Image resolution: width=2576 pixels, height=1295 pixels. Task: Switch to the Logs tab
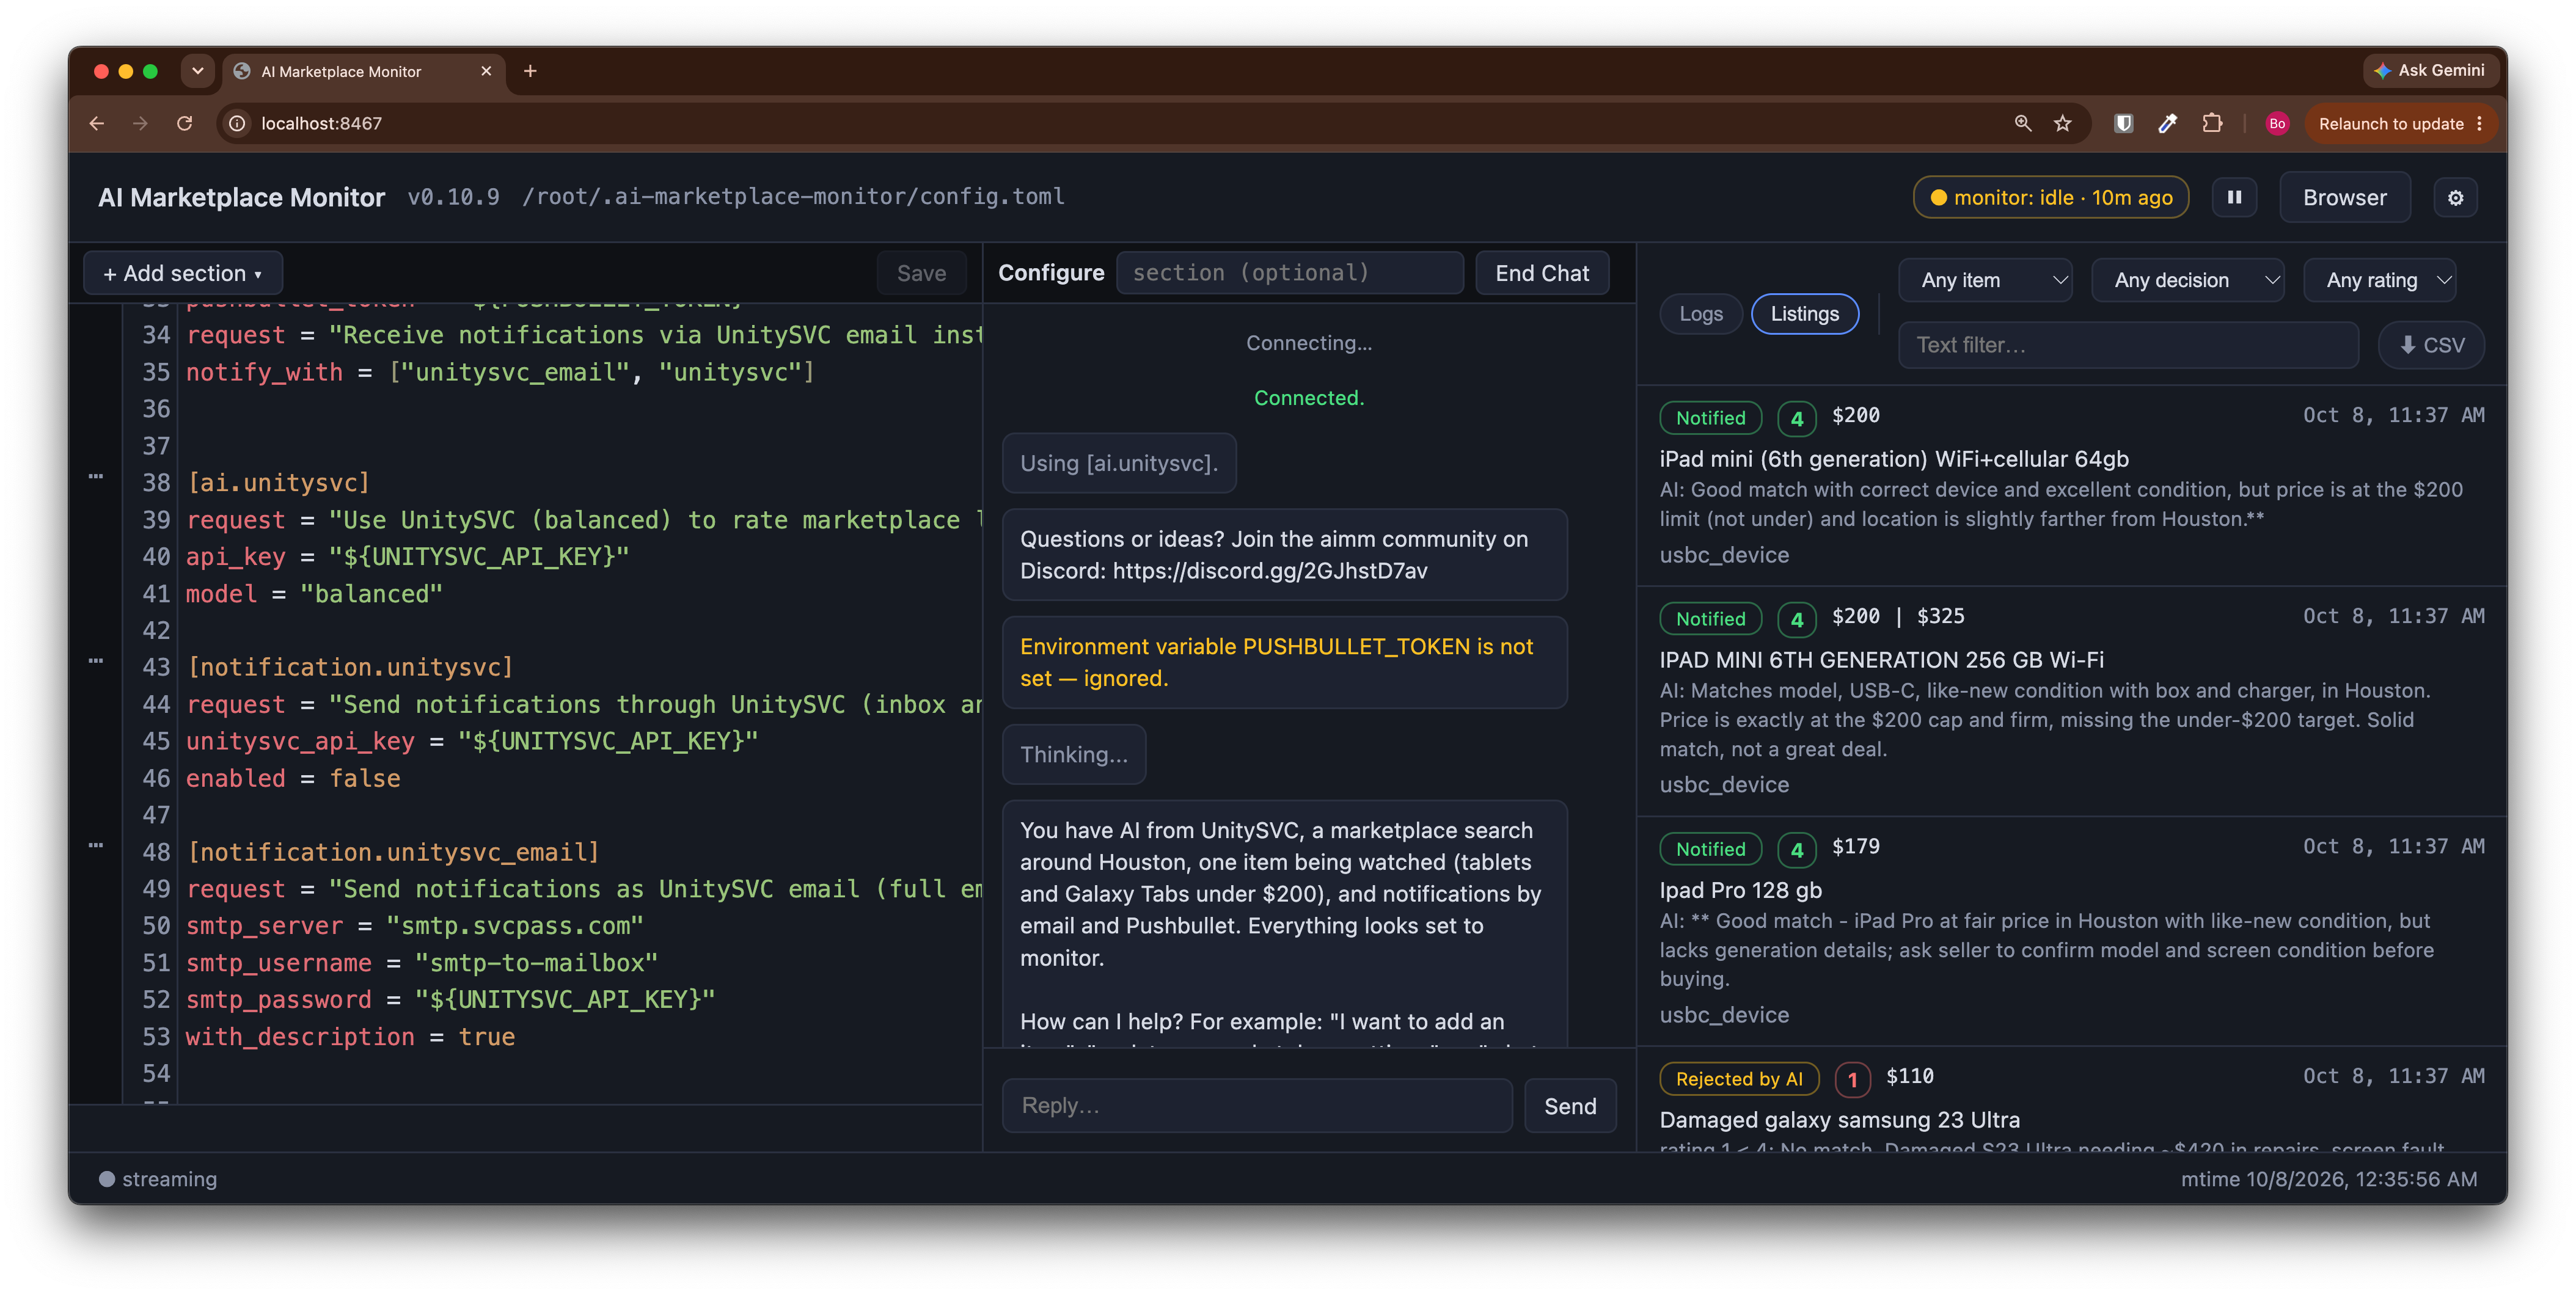1701,314
